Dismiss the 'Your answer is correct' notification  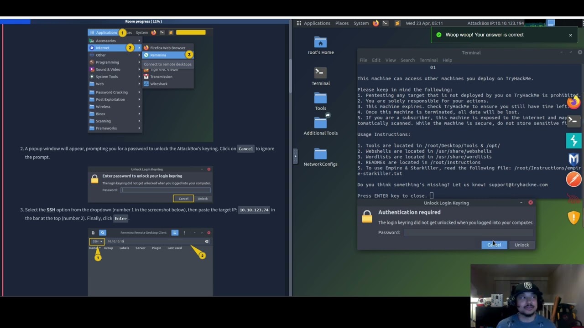tap(570, 35)
